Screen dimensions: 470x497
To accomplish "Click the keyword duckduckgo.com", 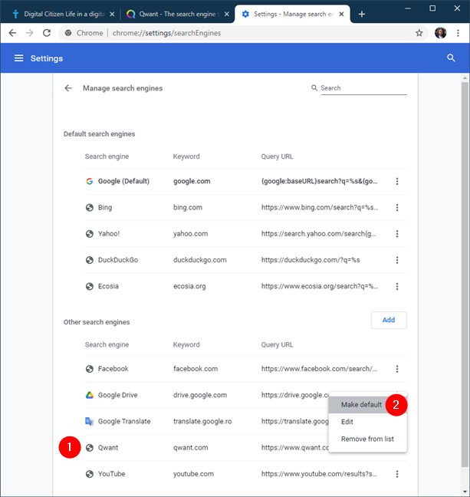I will [x=200, y=260].
